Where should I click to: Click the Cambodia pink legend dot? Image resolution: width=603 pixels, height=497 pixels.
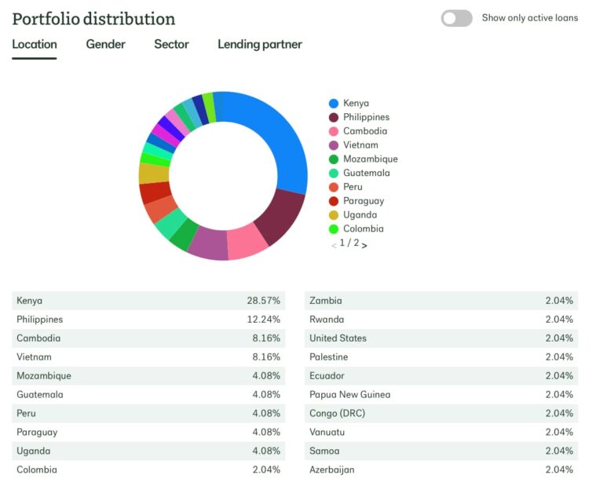coord(334,132)
